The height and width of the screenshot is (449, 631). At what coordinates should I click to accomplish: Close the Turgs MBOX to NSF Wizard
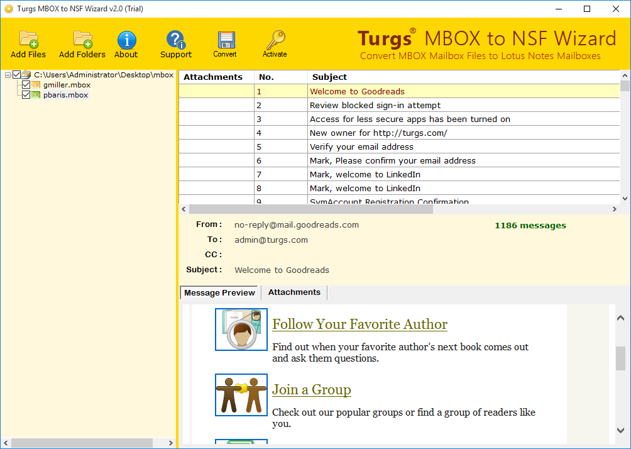(x=616, y=9)
